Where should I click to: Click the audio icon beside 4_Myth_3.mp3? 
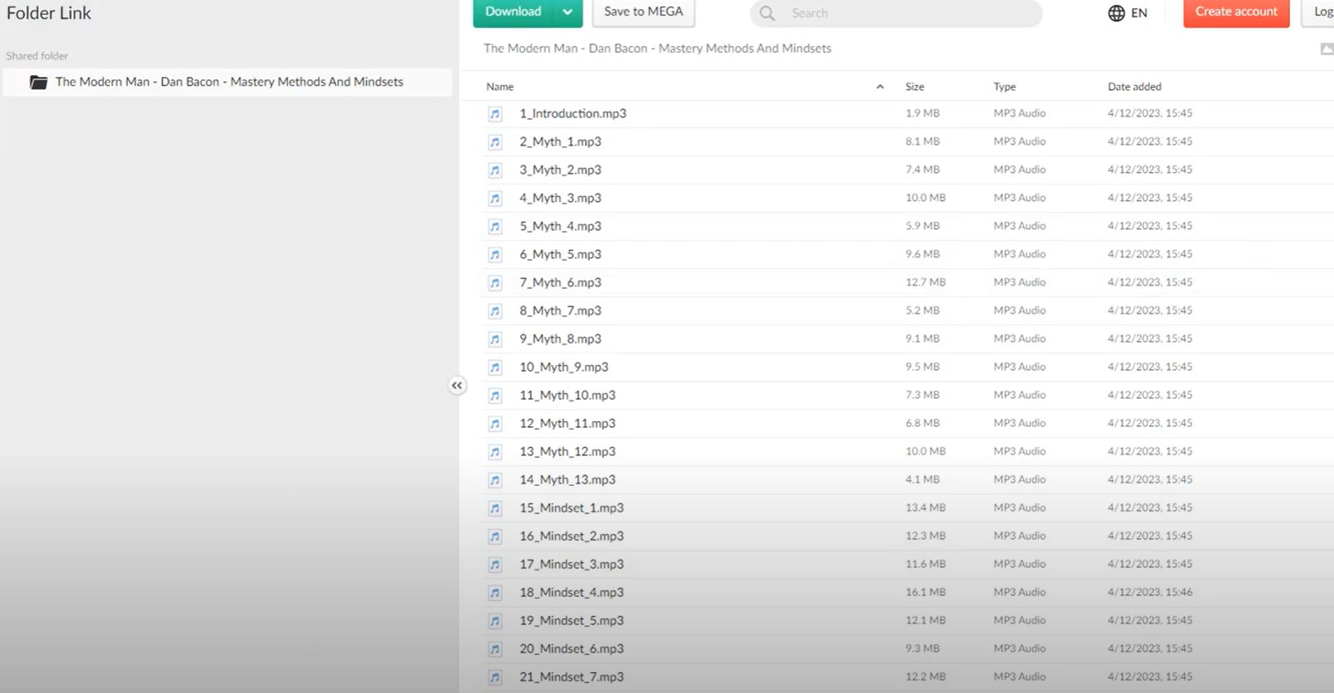495,198
